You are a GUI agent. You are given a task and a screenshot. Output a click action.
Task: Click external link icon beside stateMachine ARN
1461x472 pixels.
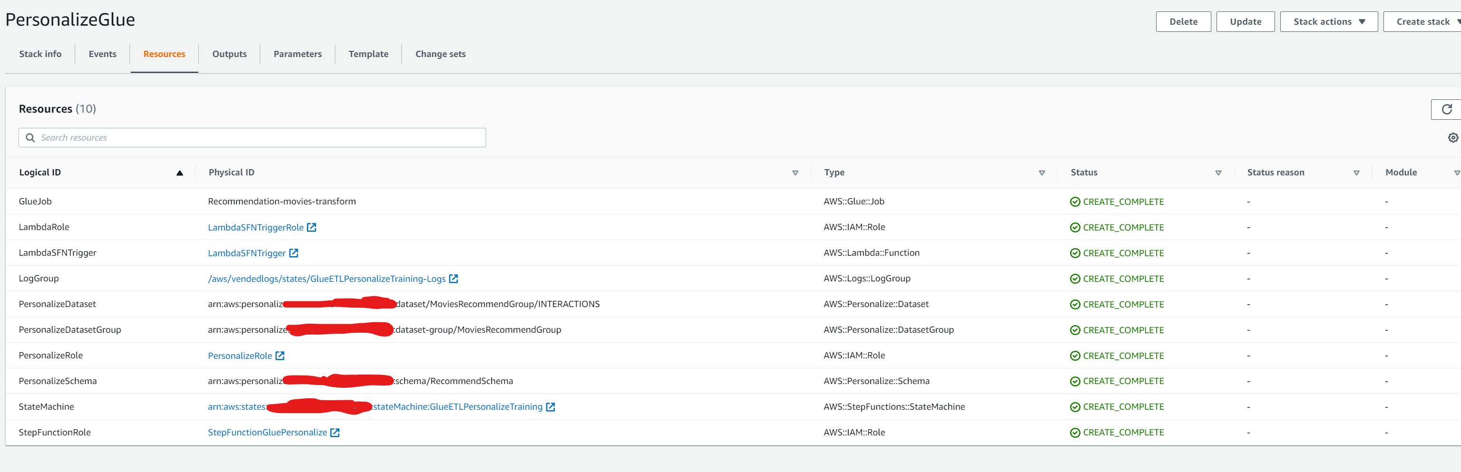[550, 407]
